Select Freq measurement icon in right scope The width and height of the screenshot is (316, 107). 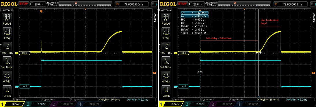pyautogui.click(x=166, y=32)
